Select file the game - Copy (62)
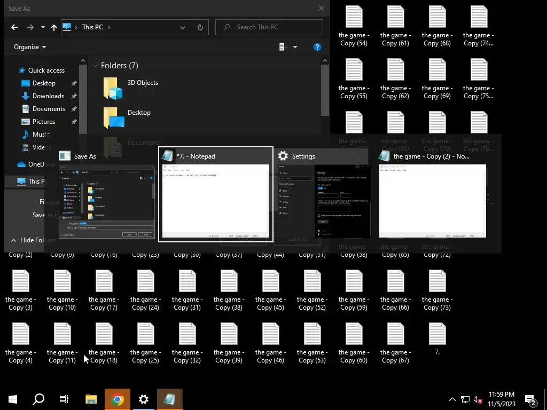 pyautogui.click(x=395, y=80)
